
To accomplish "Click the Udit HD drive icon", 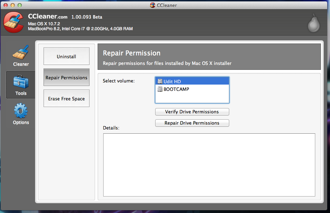I will 160,81.
